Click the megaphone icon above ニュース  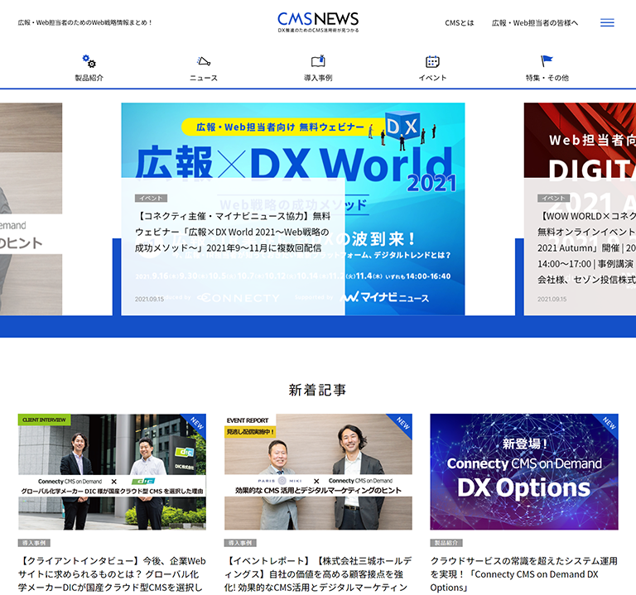tap(204, 61)
